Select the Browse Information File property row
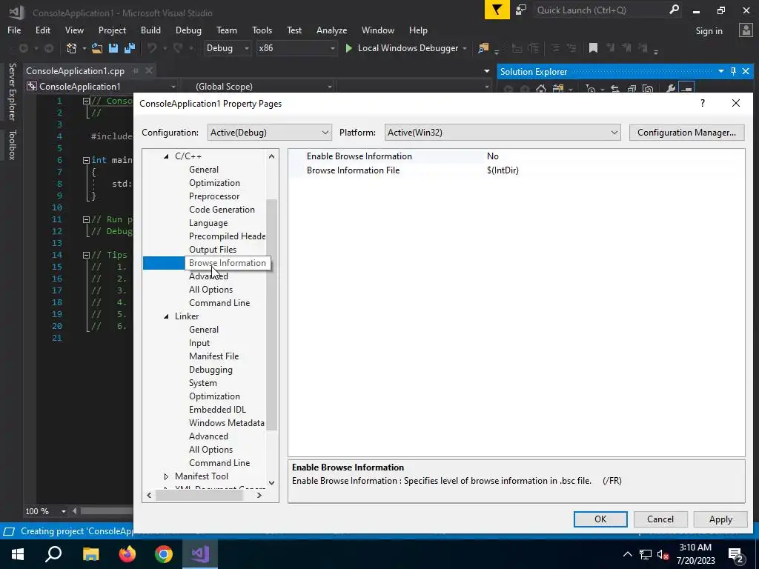 [x=516, y=170]
